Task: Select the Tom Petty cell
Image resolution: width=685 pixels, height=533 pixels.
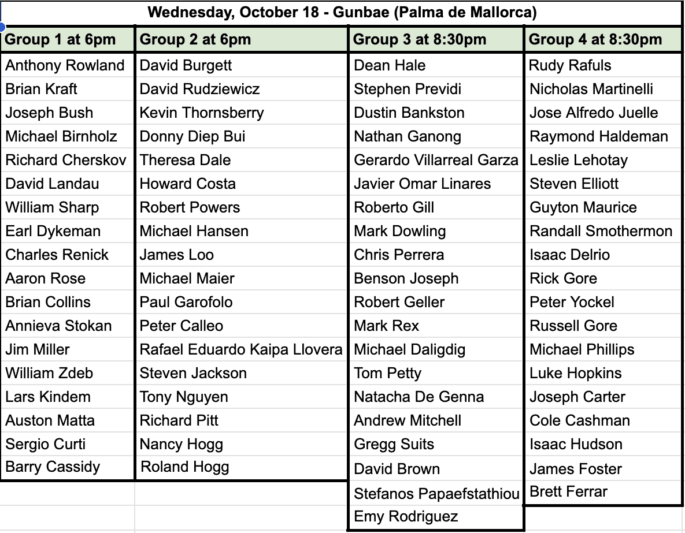Action: (x=436, y=373)
